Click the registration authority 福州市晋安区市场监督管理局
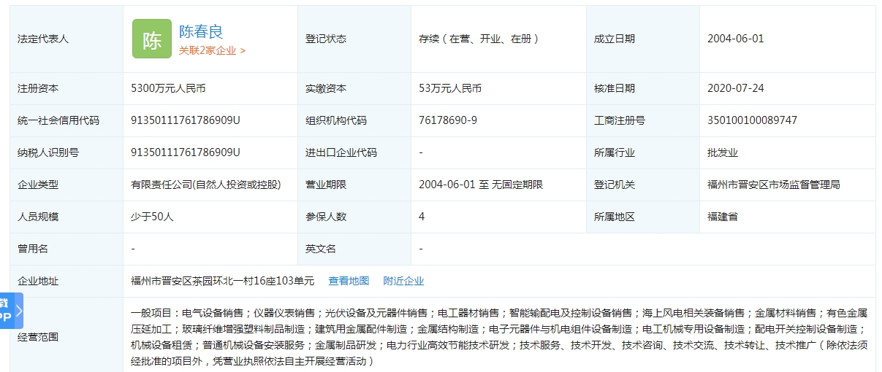This screenshot has width=882, height=372. pyautogui.click(x=774, y=185)
